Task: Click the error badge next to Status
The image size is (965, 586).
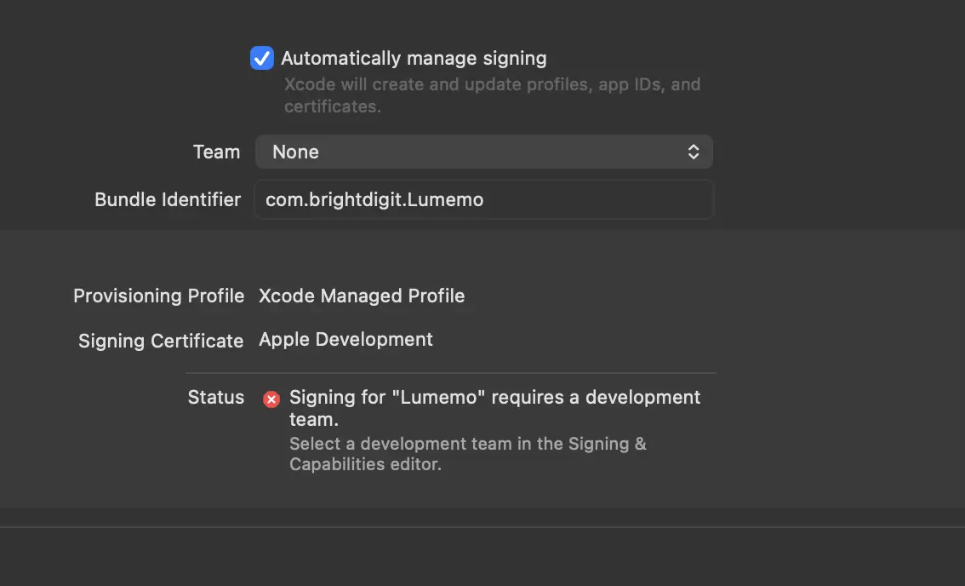Action: coord(271,399)
